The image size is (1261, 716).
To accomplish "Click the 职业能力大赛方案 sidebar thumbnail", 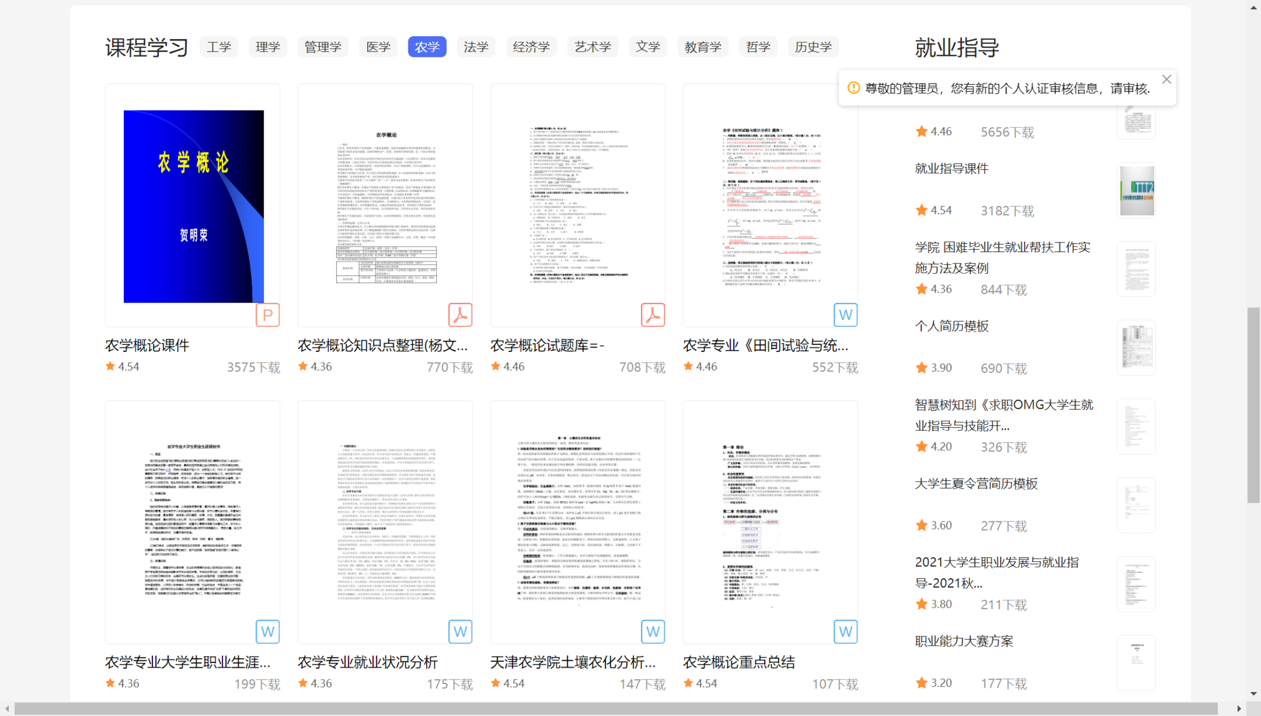I will [1136, 663].
